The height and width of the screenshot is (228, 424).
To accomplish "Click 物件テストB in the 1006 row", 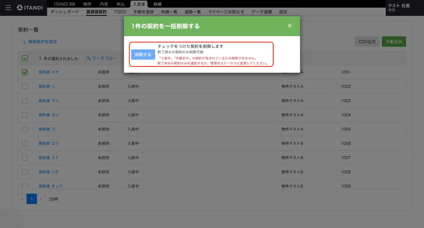I will pos(292,143).
